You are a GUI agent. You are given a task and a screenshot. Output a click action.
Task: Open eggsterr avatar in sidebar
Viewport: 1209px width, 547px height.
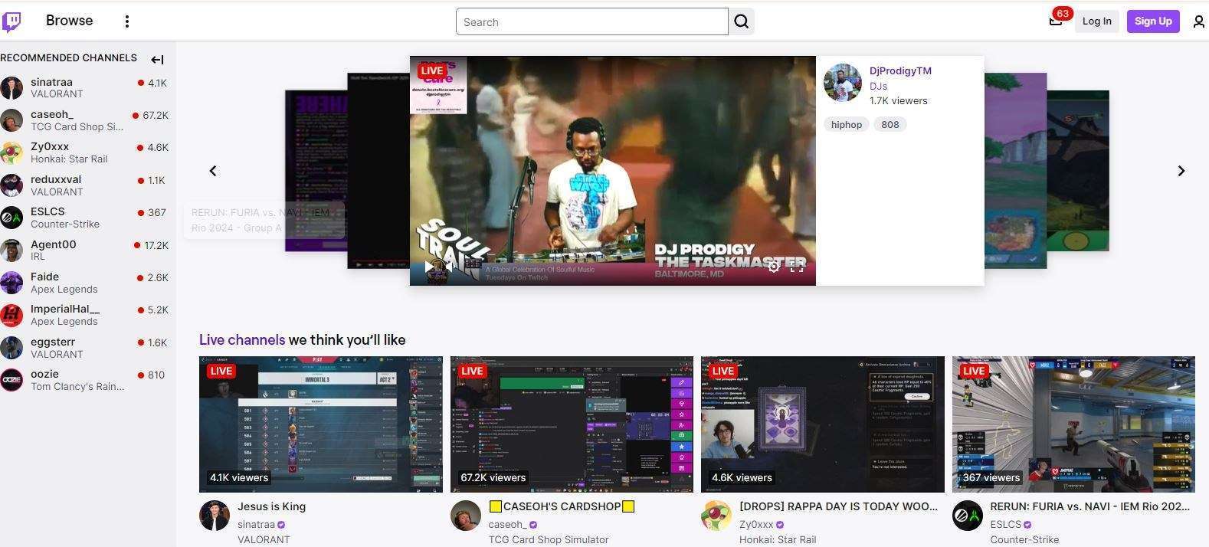pyautogui.click(x=11, y=348)
